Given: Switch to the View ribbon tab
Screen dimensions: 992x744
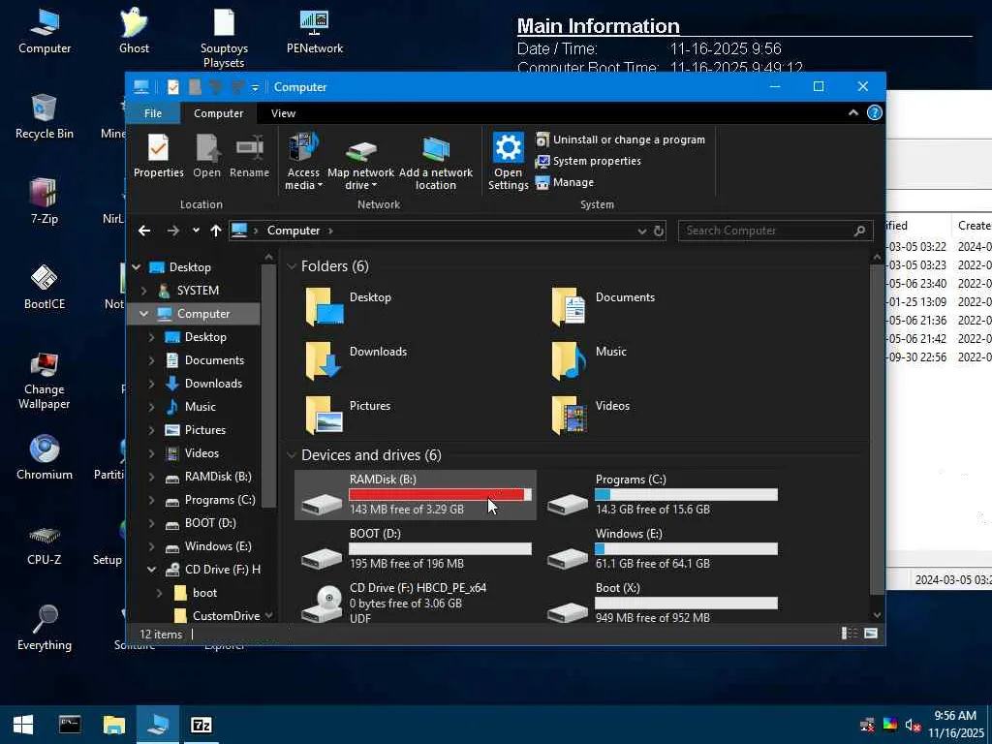Looking at the screenshot, I should click(283, 113).
